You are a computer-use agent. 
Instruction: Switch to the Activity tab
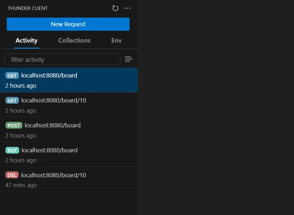coord(27,41)
